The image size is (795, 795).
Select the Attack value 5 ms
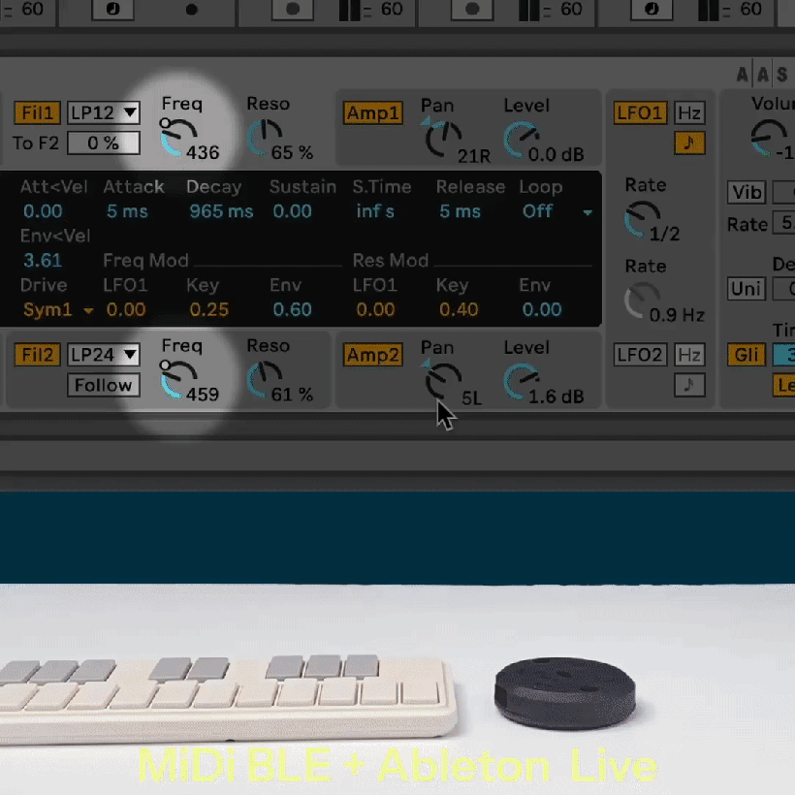click(127, 211)
